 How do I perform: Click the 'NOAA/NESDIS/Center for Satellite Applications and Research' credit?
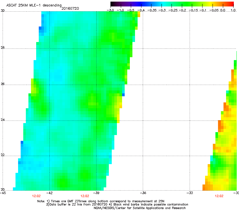(x=140, y=208)
